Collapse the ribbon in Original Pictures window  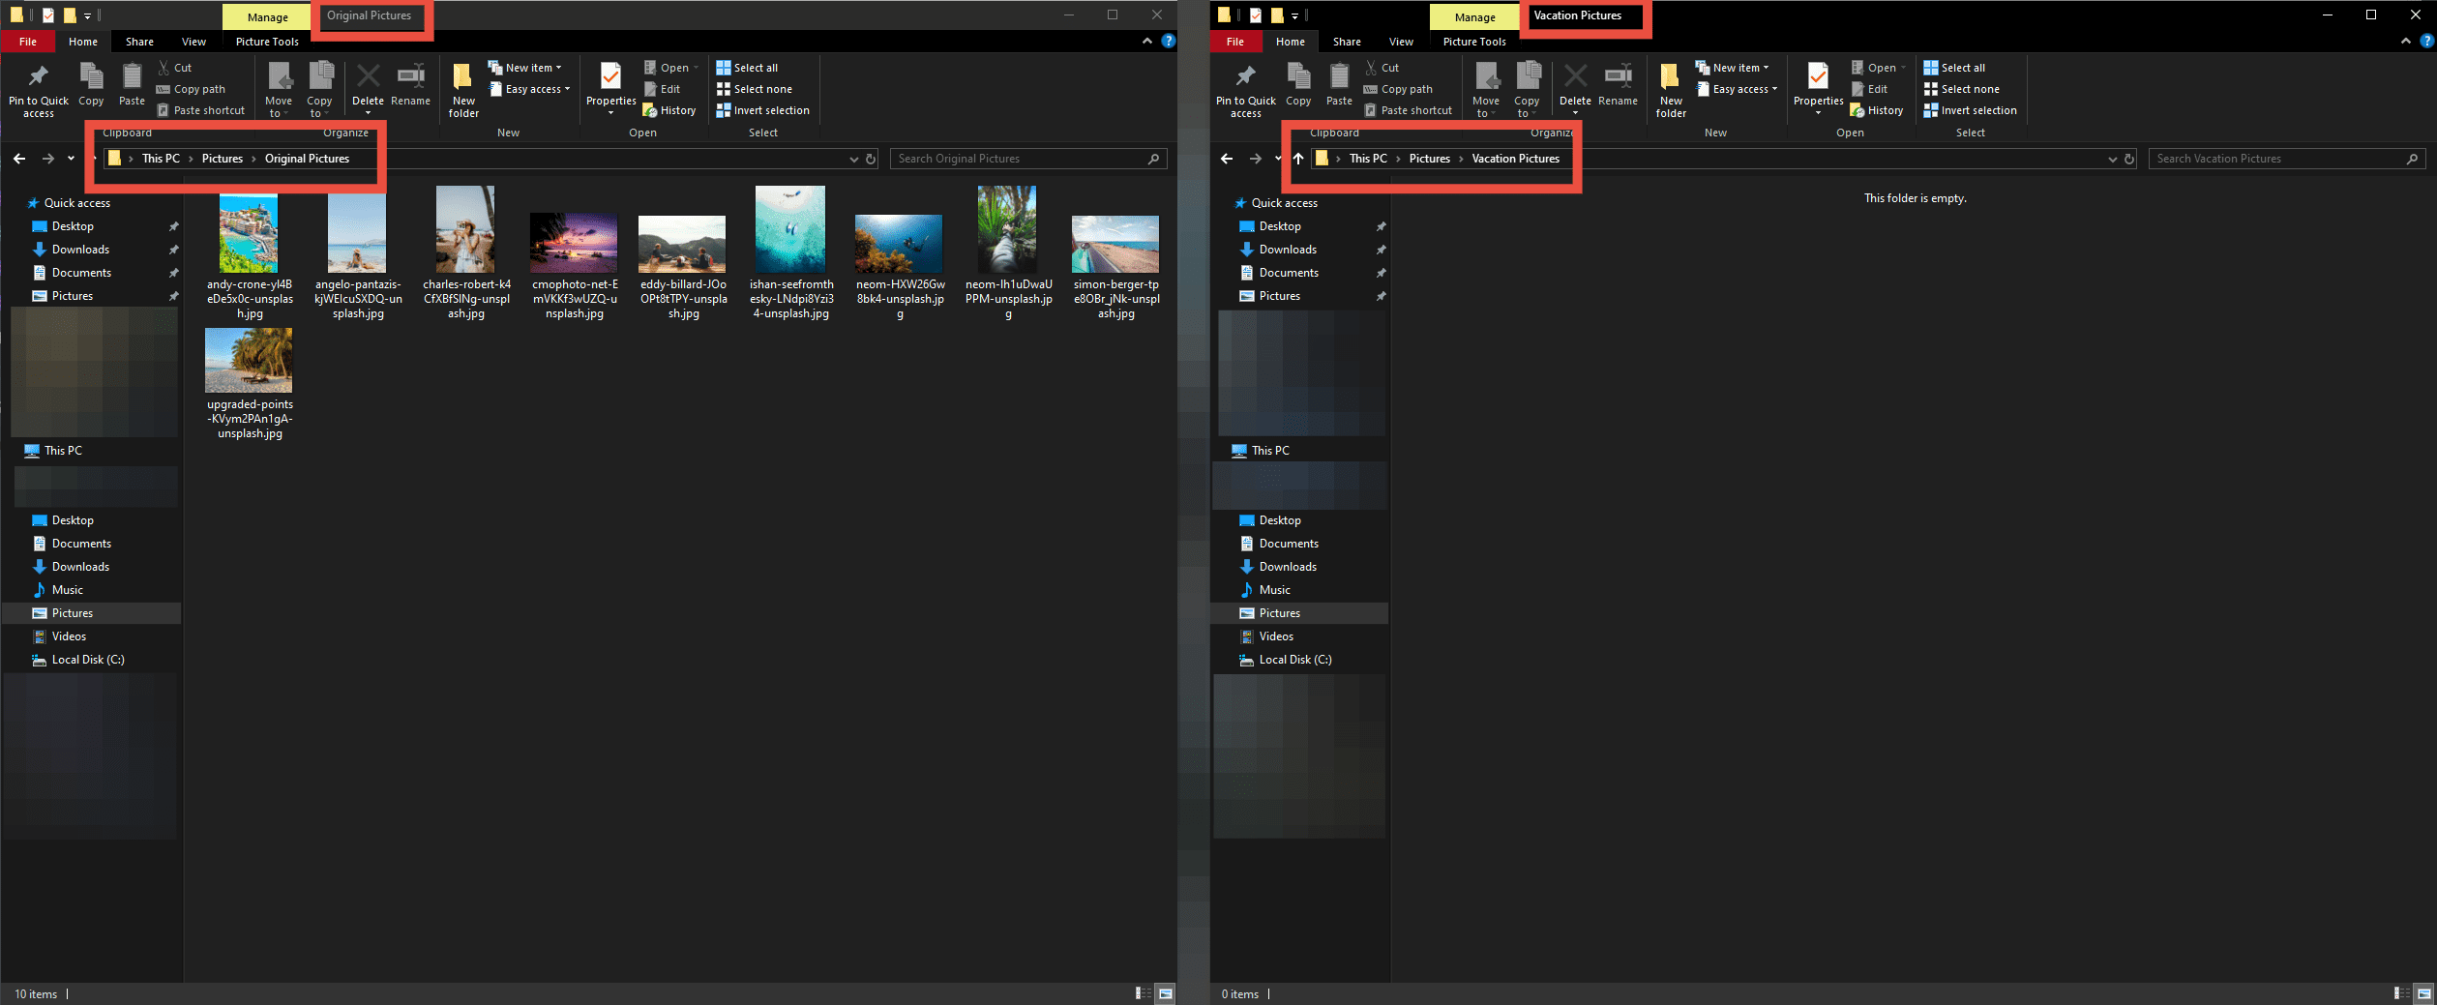click(1147, 42)
